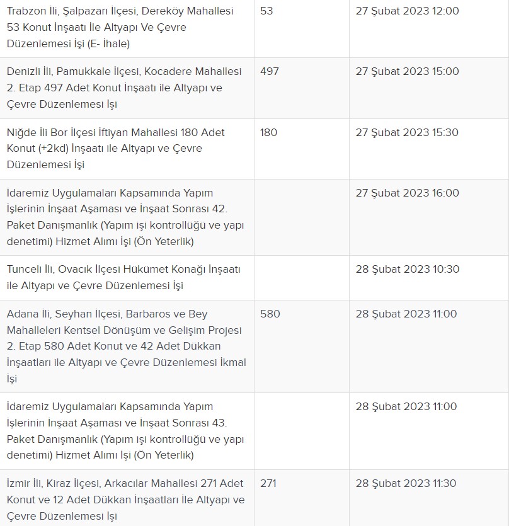Click the housing count 180 cell
Screen dimensions: 509x526
click(269, 133)
